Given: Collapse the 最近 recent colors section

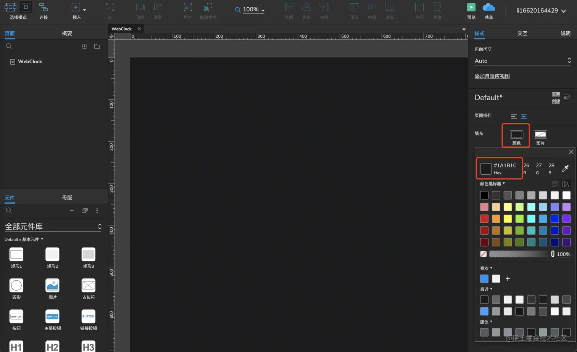Looking at the screenshot, I should click(x=486, y=289).
